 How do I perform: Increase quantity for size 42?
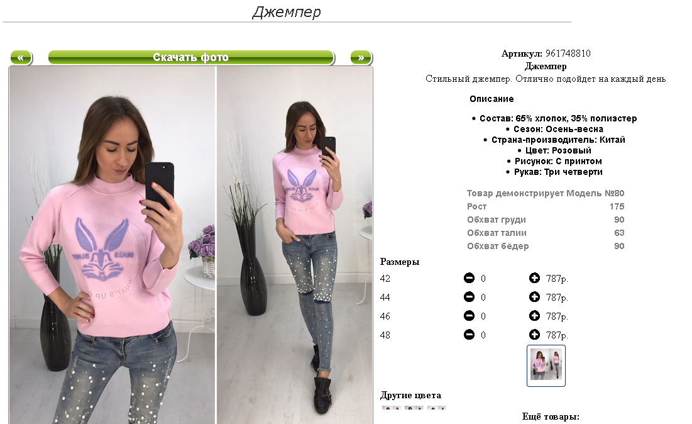pyautogui.click(x=534, y=278)
